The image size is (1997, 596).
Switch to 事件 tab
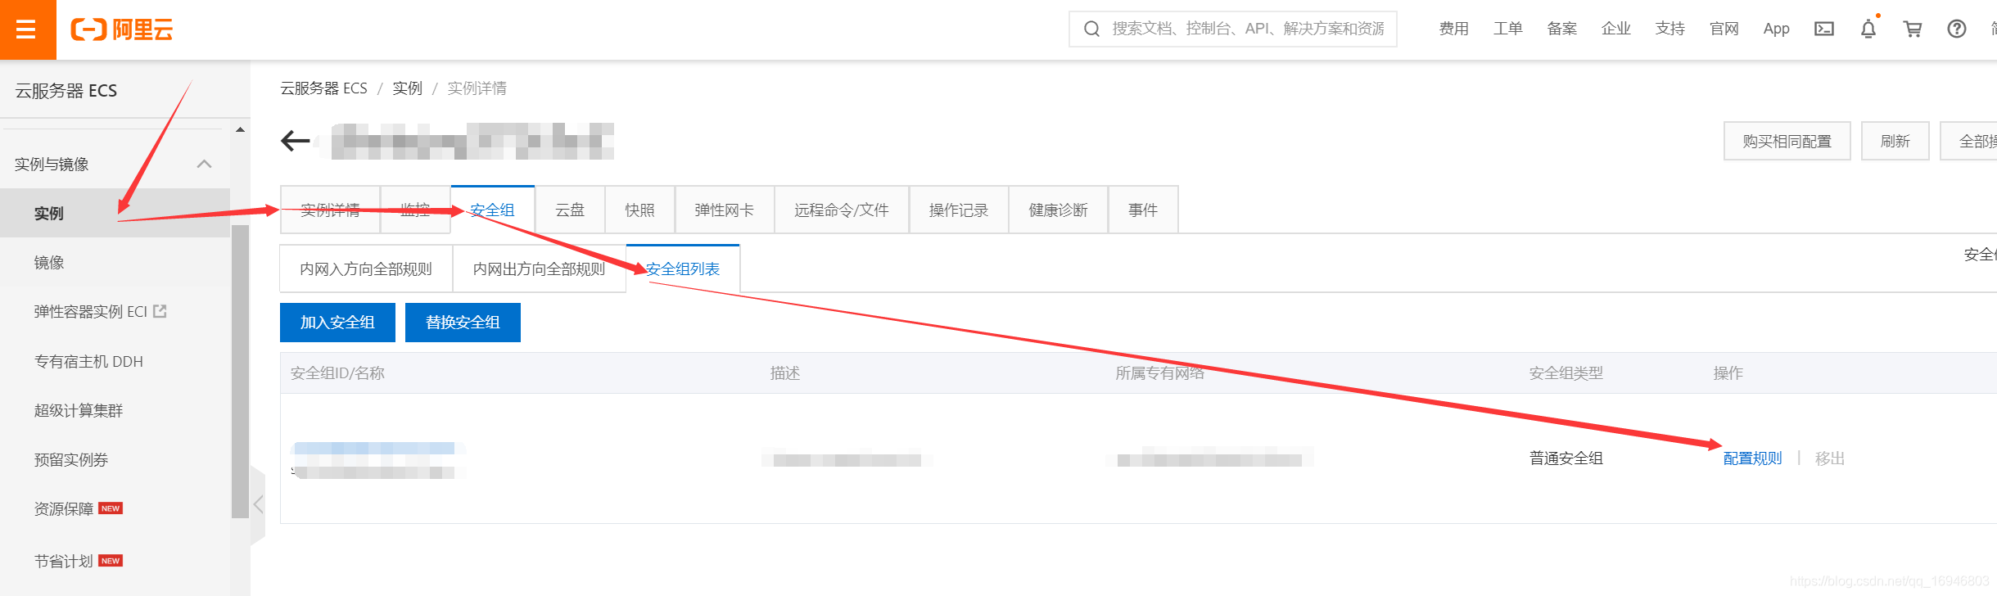[1143, 210]
